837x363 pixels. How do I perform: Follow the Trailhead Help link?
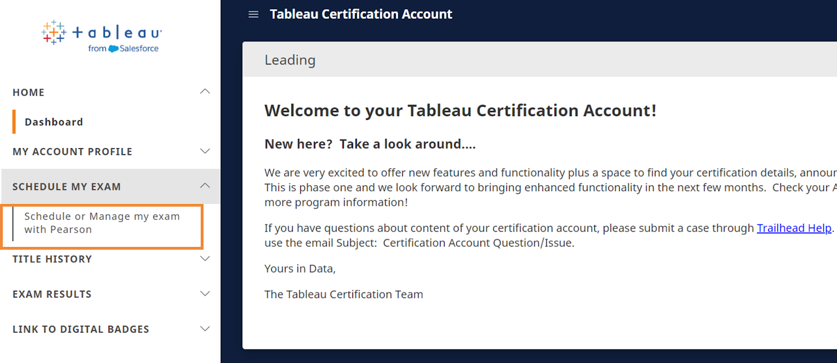tap(794, 228)
